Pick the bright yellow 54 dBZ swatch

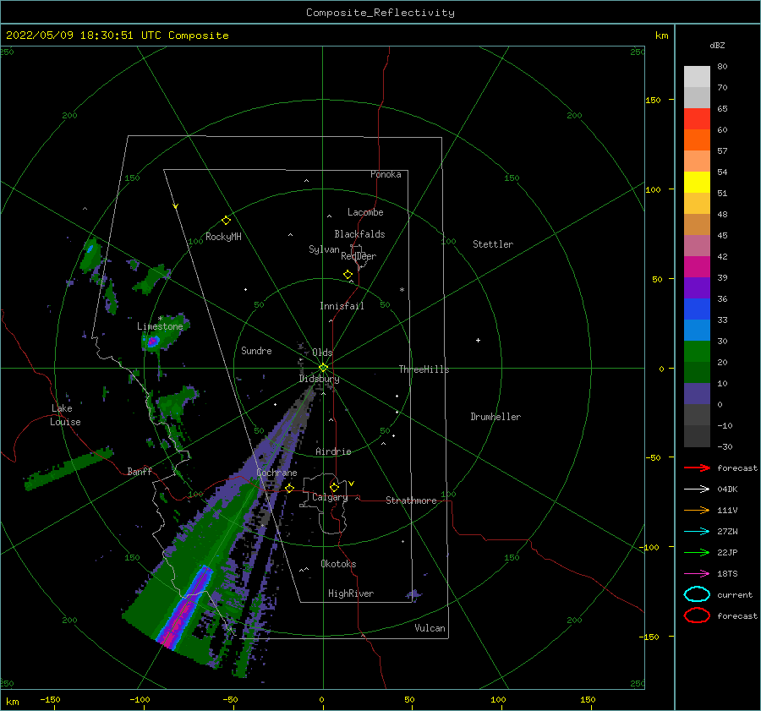pos(697,183)
